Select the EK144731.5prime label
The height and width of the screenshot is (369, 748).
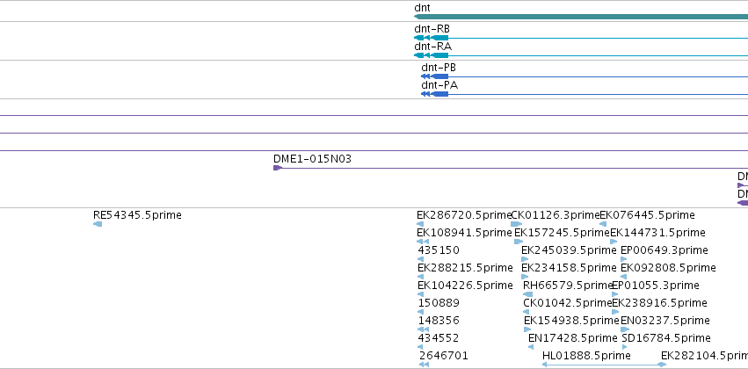tap(657, 233)
